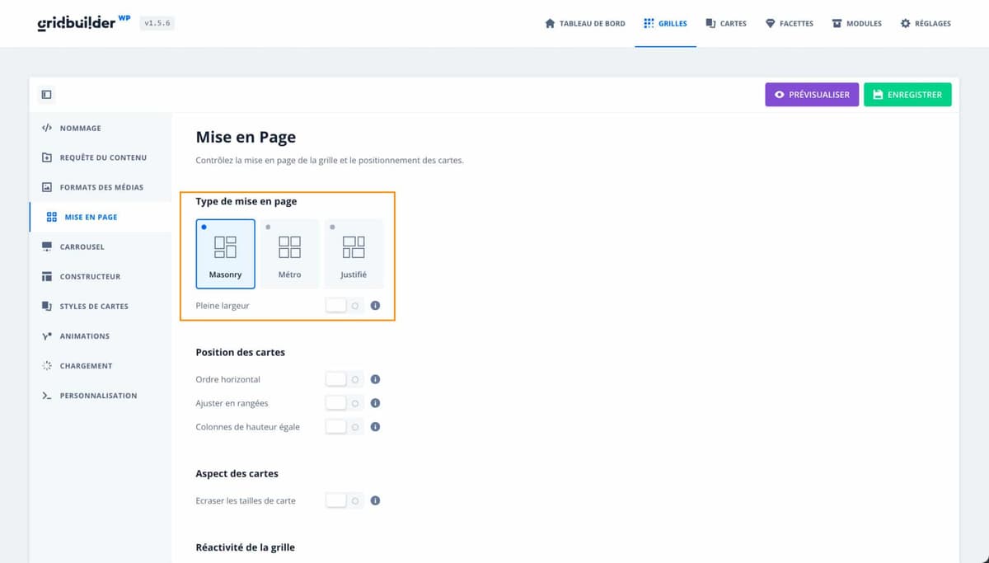Open the Facettes tab
This screenshot has height=563, width=989.
tap(789, 23)
